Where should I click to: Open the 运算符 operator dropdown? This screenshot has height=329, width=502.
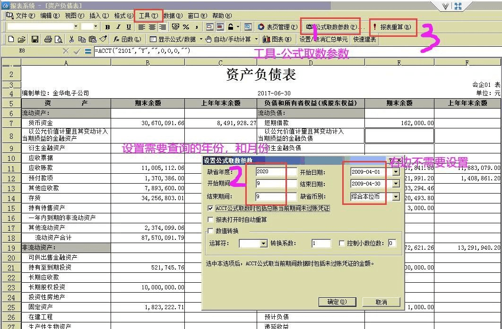pyautogui.click(x=263, y=243)
